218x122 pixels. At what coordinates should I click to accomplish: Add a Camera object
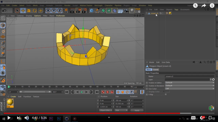pos(126,11)
